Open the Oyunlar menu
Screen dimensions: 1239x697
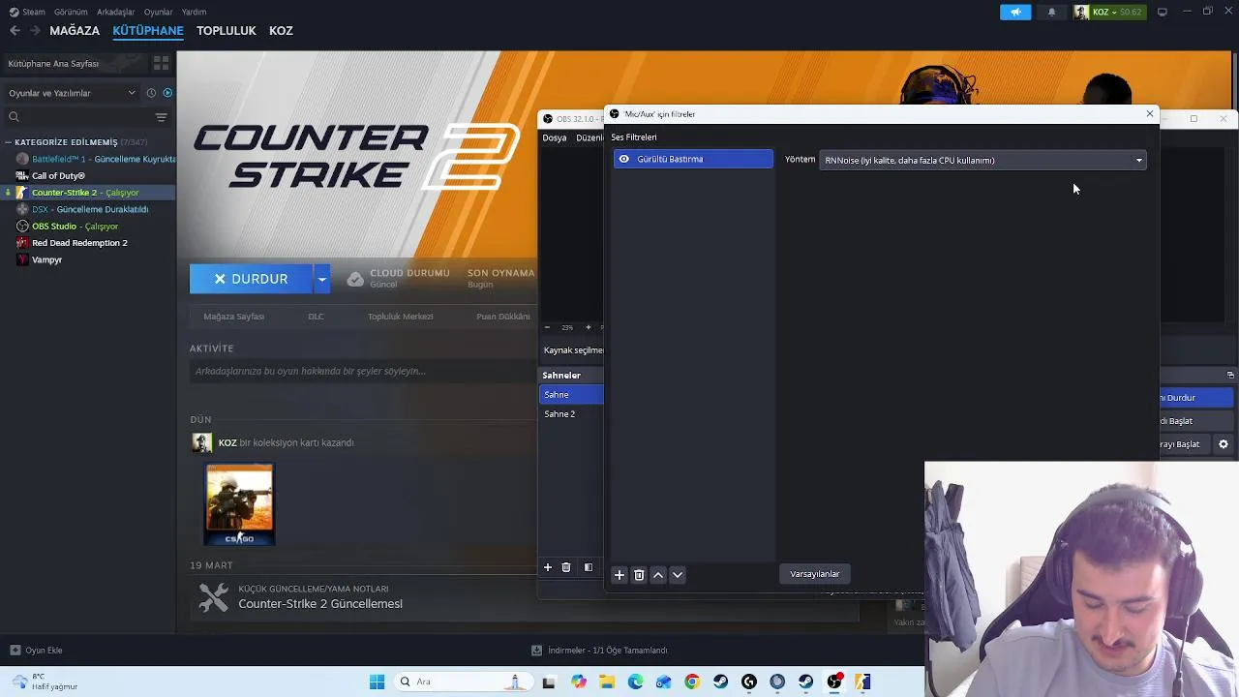coord(158,12)
